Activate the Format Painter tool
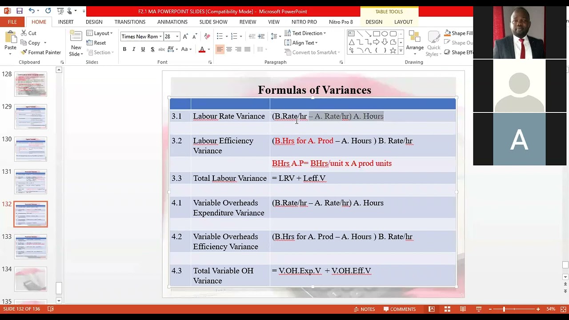 (40, 52)
